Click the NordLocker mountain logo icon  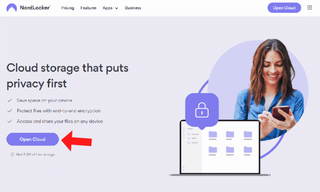click(12, 8)
